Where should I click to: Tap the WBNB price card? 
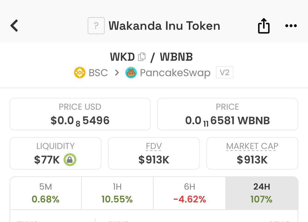pos(227,114)
